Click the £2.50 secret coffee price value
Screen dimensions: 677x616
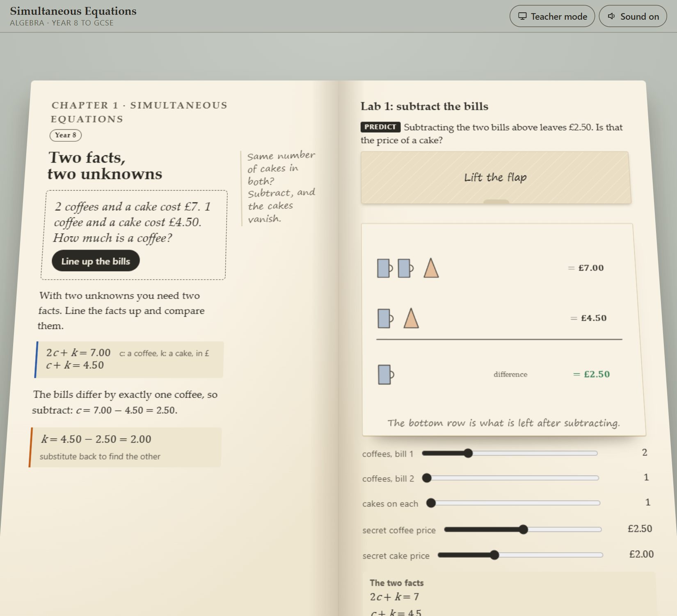640,529
